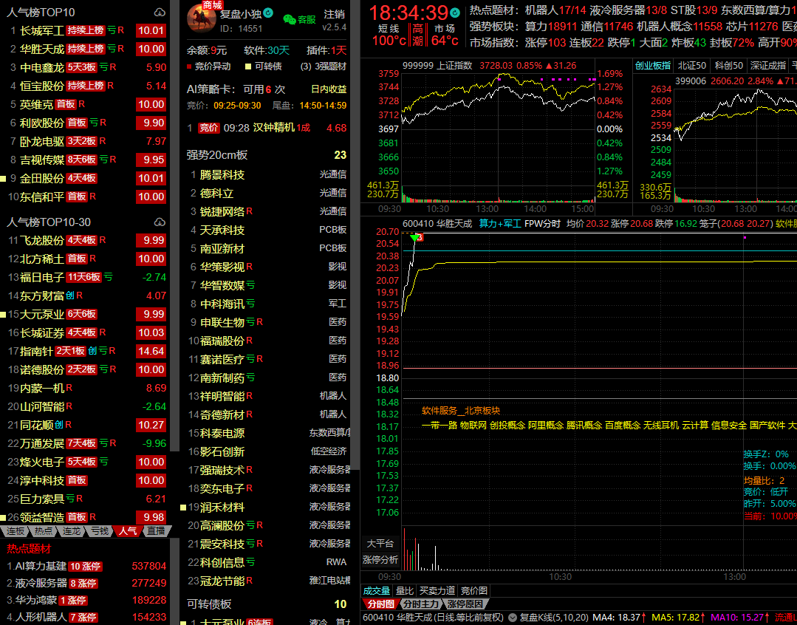
Task: Select the 深证成指 index tab
Action: click(768, 66)
